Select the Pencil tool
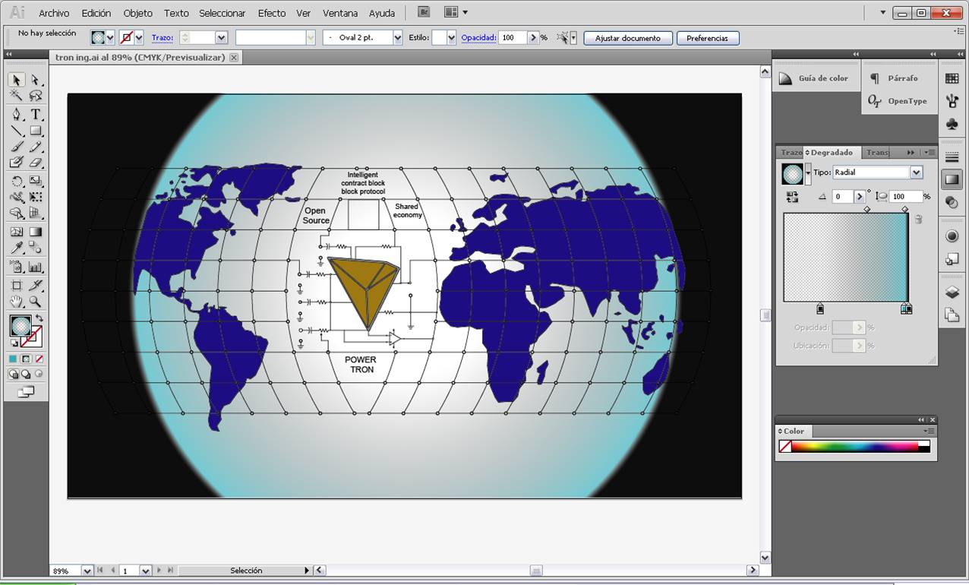The height and width of the screenshot is (585, 969). [35, 147]
